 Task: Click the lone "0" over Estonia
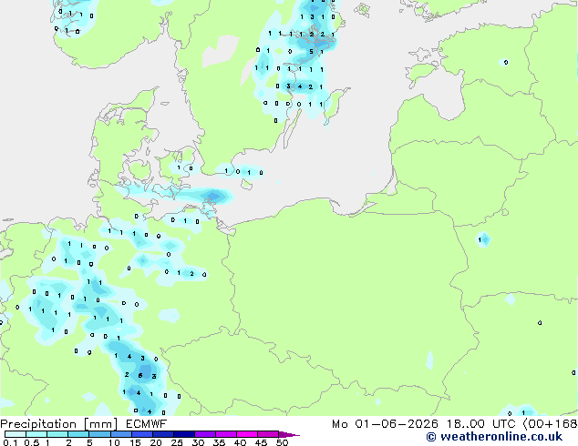[506, 62]
